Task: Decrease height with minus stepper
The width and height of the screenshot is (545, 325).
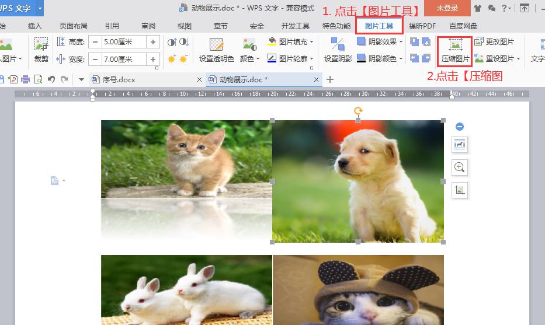Action: [x=95, y=42]
